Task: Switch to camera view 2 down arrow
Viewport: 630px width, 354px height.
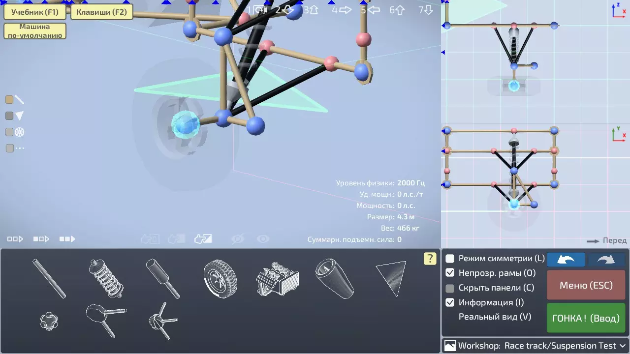Action: [285, 9]
